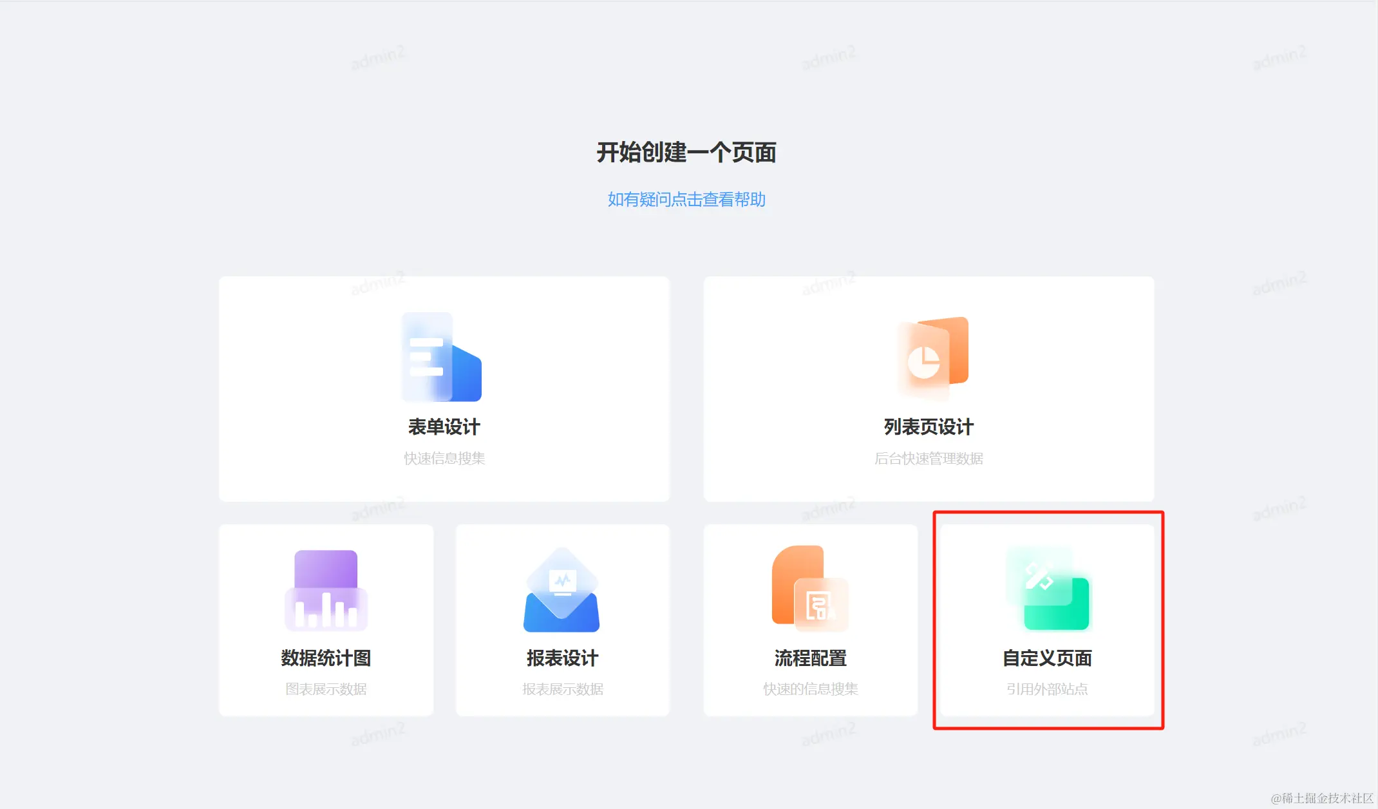Pick the 流程配置 title text
Screen dimensions: 1378x809
(810, 658)
